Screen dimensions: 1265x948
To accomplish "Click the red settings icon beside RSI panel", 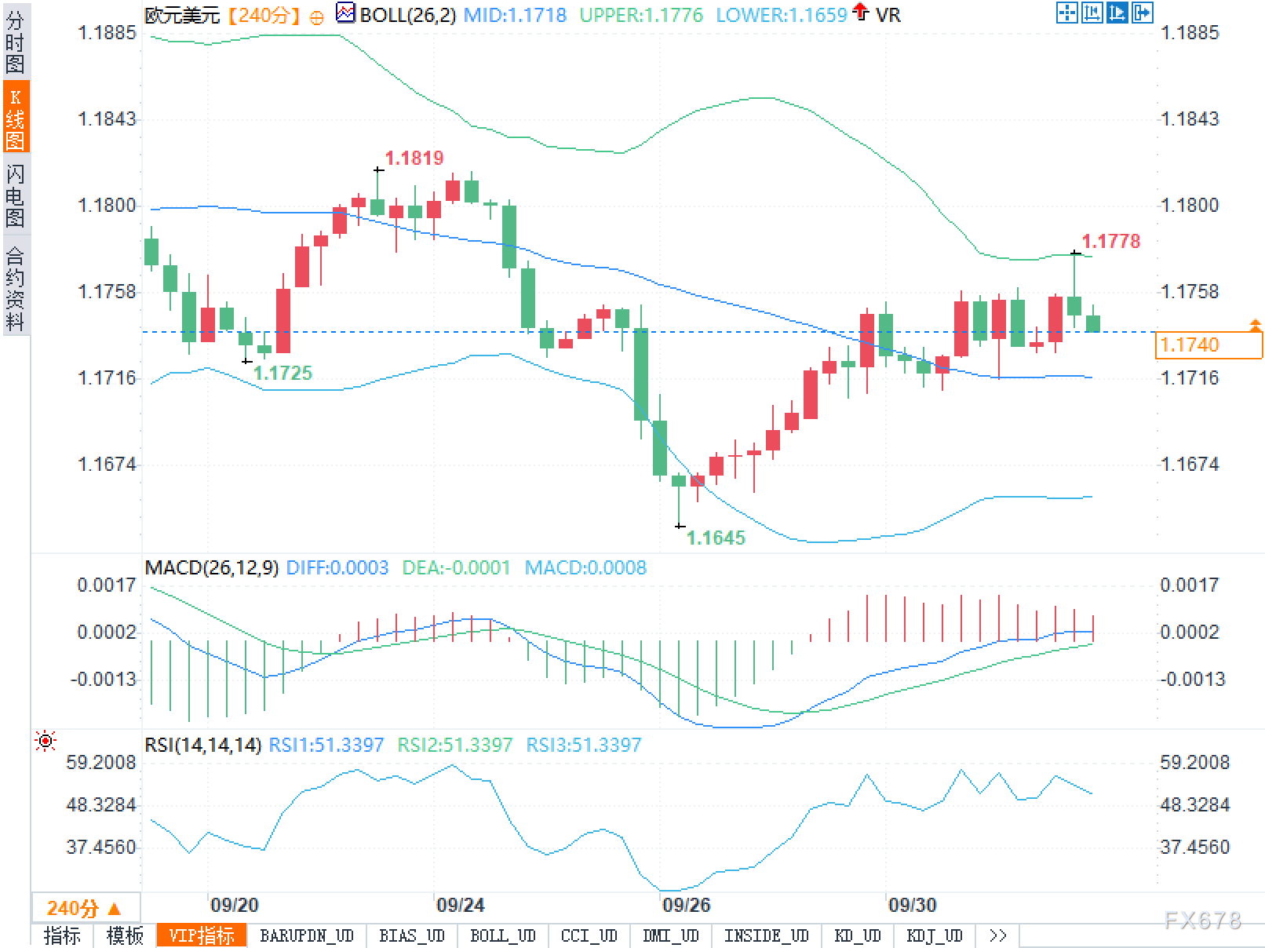I will tap(46, 741).
